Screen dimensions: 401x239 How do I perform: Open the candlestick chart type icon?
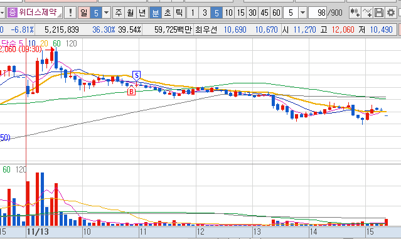(x=355, y=13)
